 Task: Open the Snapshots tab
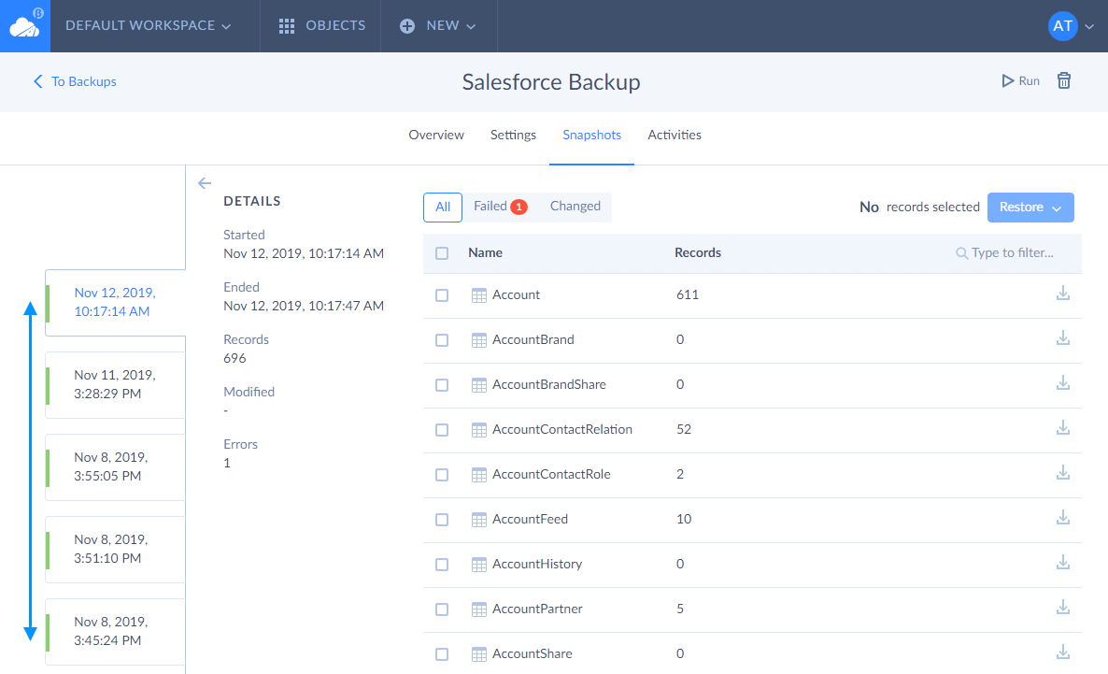(x=591, y=136)
